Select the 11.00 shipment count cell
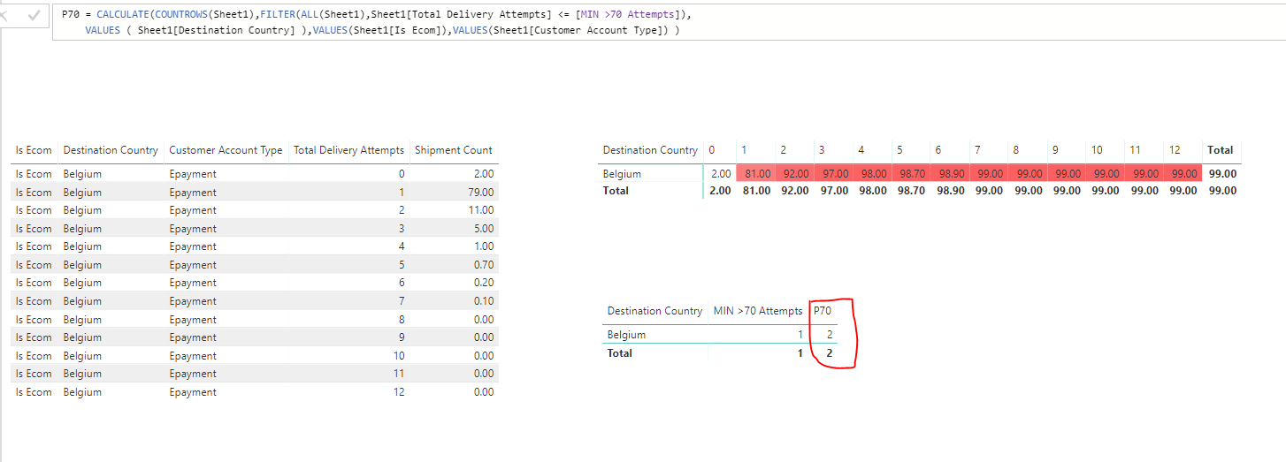 481,210
